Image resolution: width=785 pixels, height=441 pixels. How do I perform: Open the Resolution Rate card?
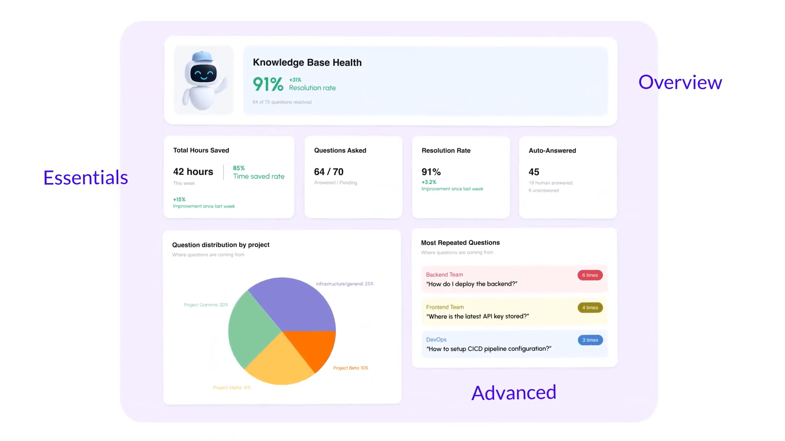[x=461, y=177]
